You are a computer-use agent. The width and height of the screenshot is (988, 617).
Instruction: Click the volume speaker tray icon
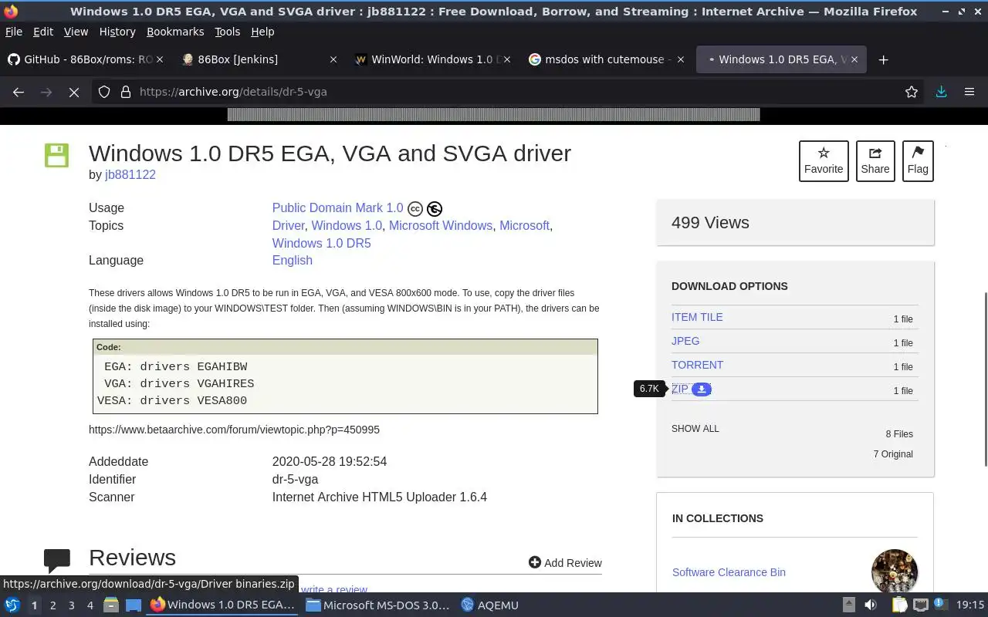pyautogui.click(x=871, y=605)
